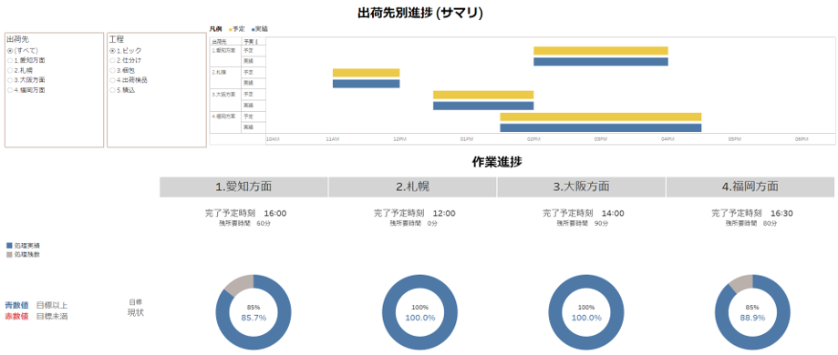
Task: Click the 青数値 legend text
Action: [x=16, y=305]
